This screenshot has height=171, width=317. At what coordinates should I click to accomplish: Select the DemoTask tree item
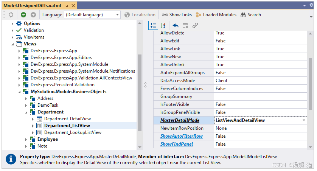click(x=48, y=105)
